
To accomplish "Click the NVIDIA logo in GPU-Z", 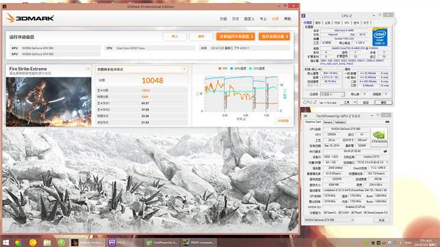I will [379, 137].
